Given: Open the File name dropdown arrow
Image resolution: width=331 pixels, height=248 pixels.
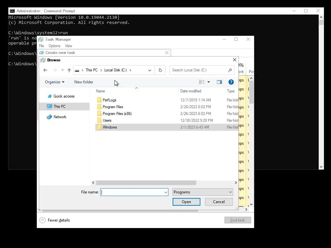Looking at the screenshot, I should click(166, 192).
